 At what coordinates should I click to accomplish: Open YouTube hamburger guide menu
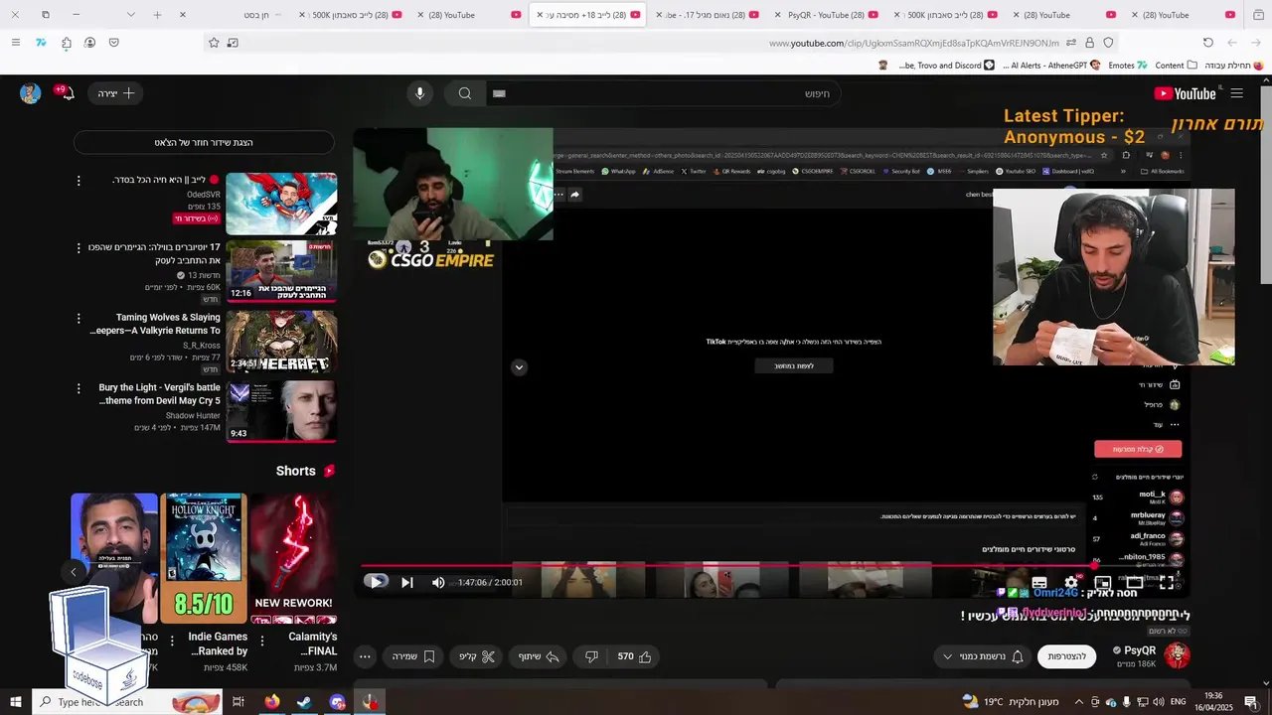point(1237,93)
